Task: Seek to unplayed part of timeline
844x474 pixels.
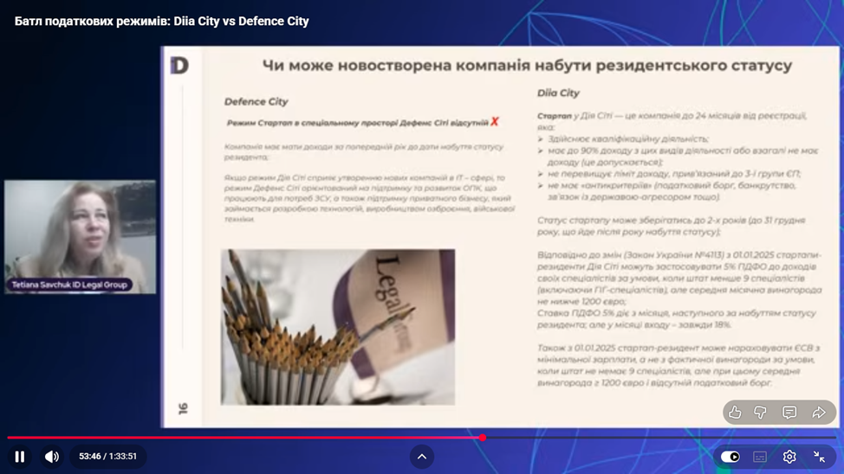Action: 659,438
